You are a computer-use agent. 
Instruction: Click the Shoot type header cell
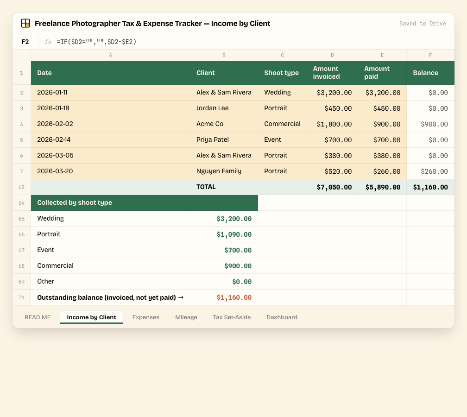point(282,73)
